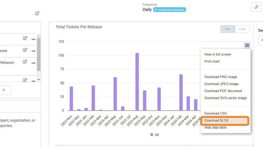Viewport: 263px width, 147px height.
Task: Switch chart to Line view
Action: pos(242,29)
